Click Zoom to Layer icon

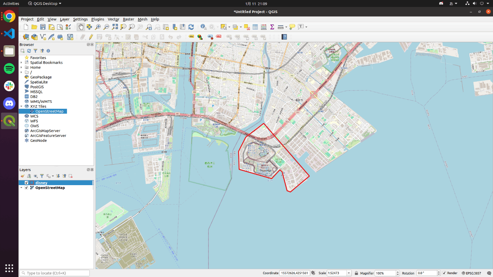pos(132,27)
